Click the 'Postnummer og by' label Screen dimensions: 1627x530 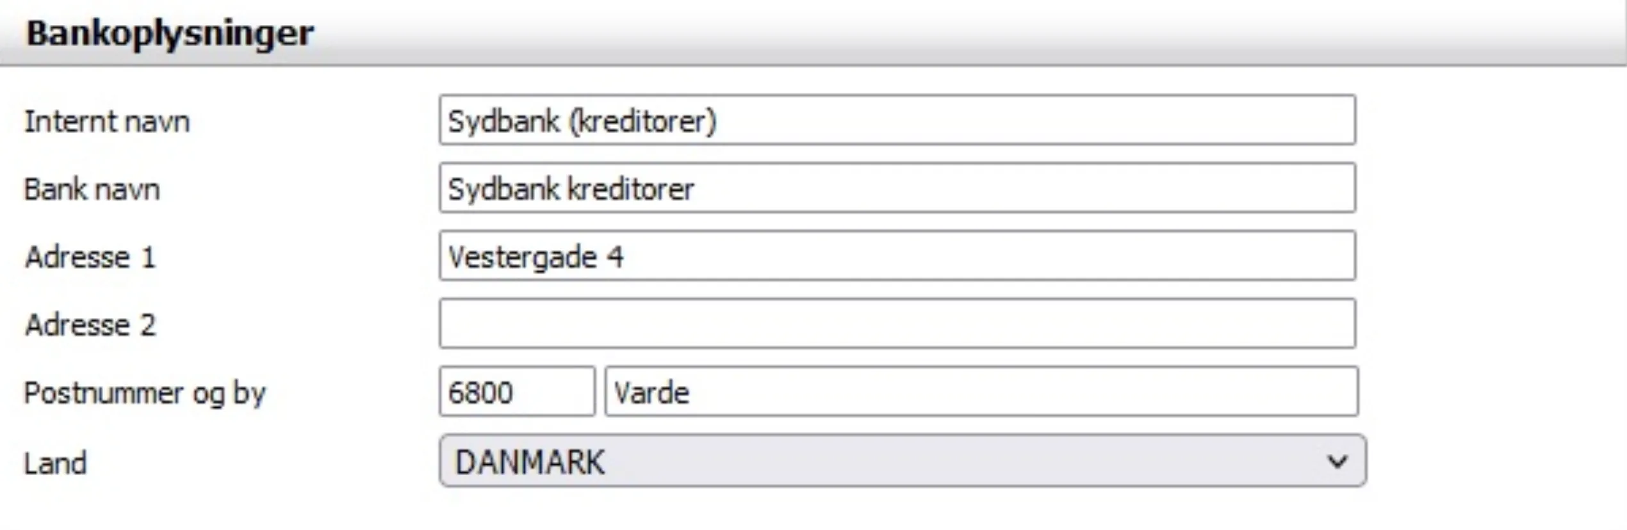(x=145, y=393)
